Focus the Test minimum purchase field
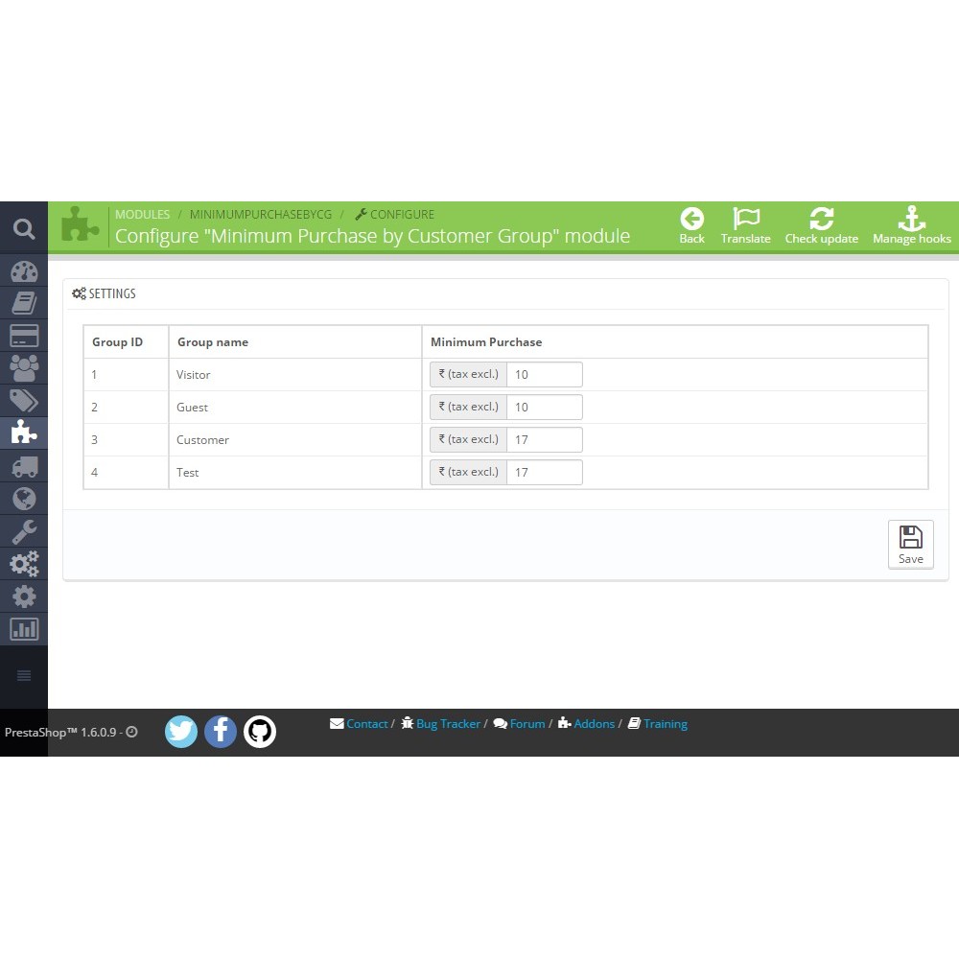Viewport: 959px width, 959px height. [x=545, y=472]
